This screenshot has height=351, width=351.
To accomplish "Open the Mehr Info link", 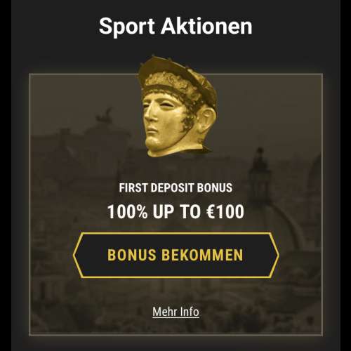I will click(x=175, y=312).
